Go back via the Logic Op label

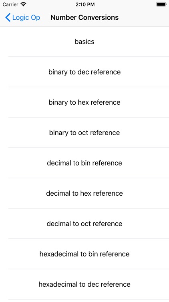pyautogui.click(x=26, y=18)
